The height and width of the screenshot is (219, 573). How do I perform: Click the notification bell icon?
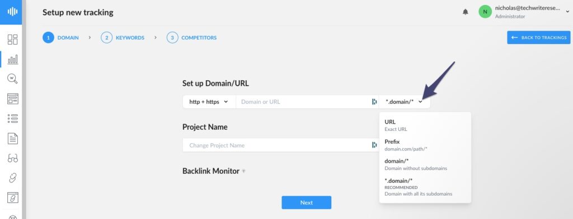465,12
